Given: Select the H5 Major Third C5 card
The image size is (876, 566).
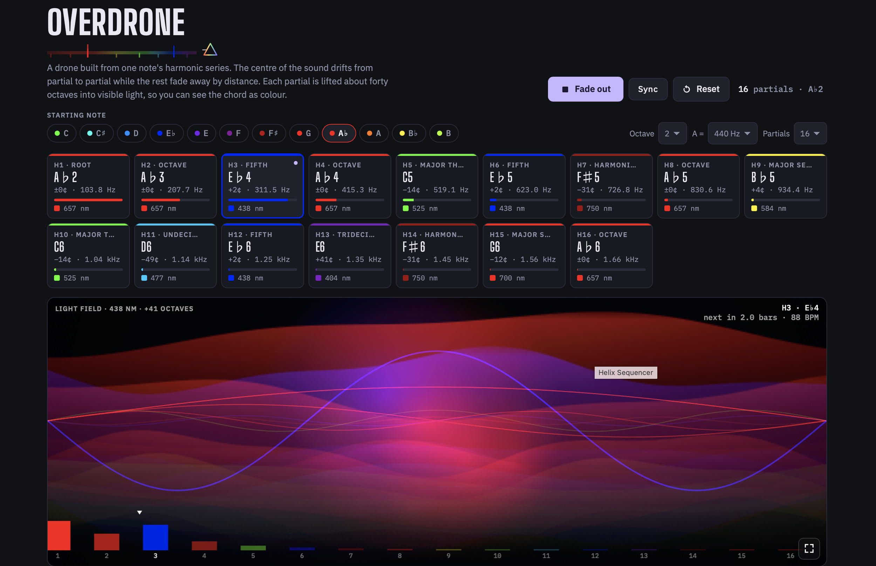Looking at the screenshot, I should [x=437, y=186].
